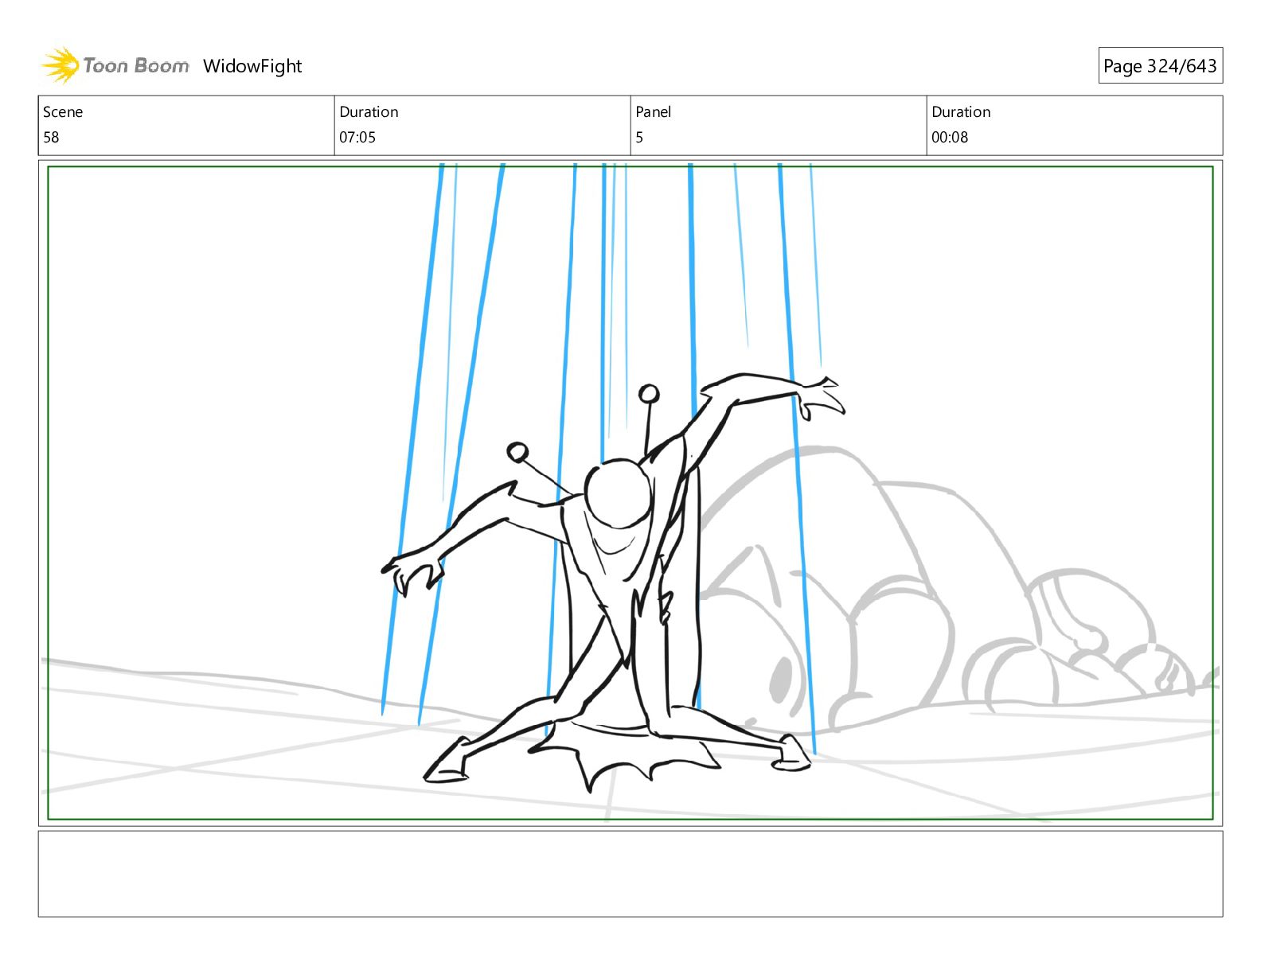The image size is (1261, 974).
Task: Click the panel number 5 value
Action: click(639, 137)
